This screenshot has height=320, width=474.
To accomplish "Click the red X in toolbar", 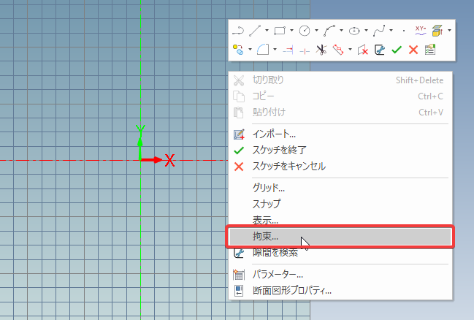I will click(413, 50).
